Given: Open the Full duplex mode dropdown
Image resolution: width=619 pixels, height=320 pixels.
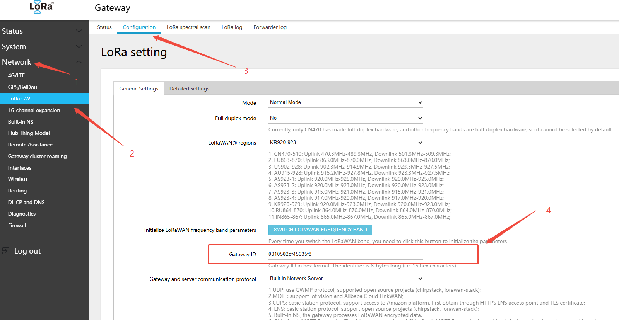Looking at the screenshot, I should [x=345, y=118].
